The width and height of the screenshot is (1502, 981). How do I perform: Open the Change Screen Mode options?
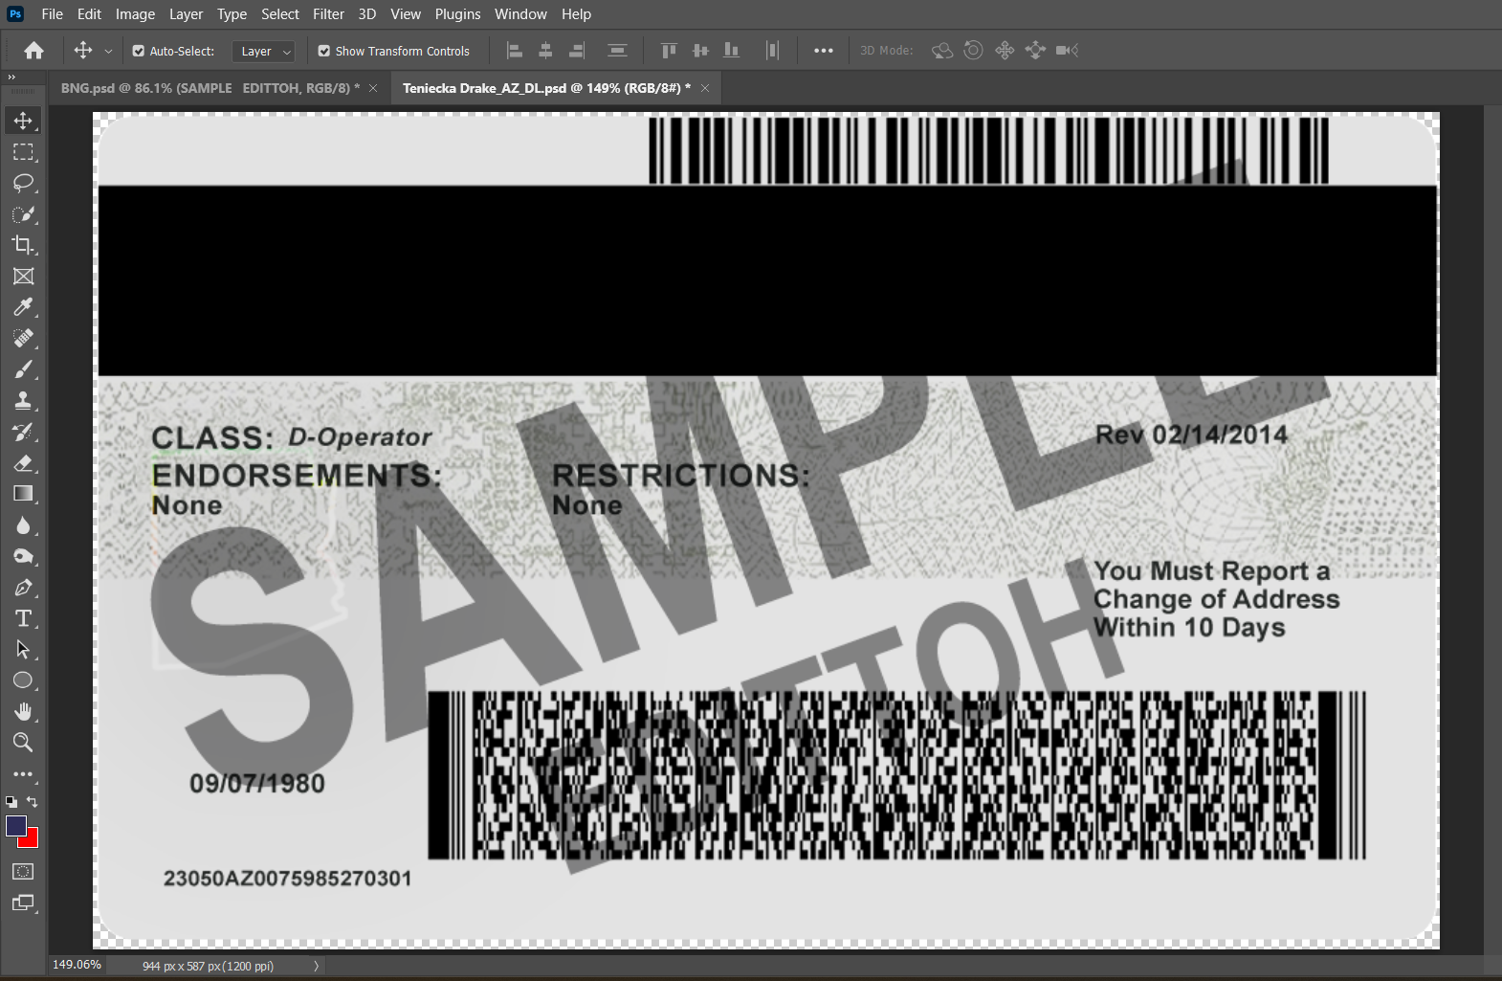pos(23,903)
